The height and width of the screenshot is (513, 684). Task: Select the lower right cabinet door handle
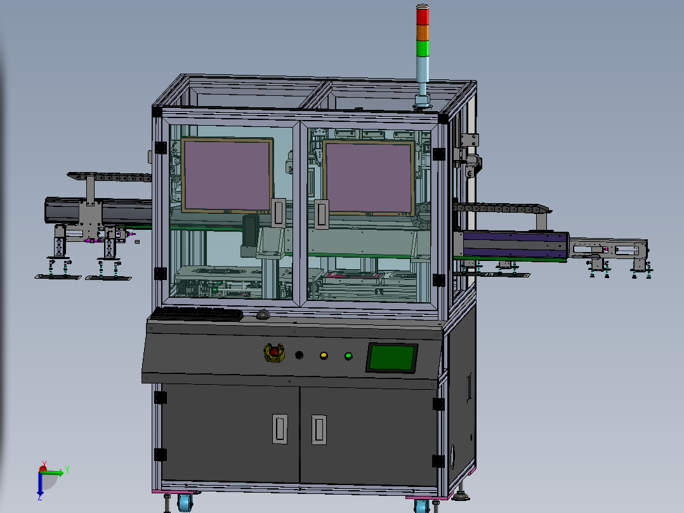(x=319, y=430)
